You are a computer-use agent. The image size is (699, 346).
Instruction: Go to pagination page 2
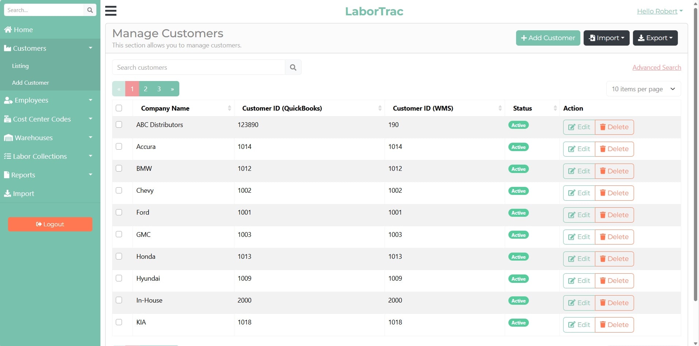tap(145, 89)
